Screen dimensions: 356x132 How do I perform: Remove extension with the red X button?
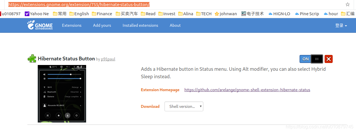[x=329, y=59]
